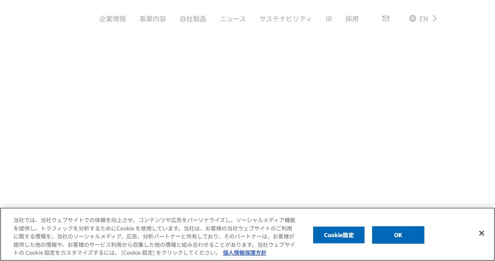Open the 企業情報 menu
495x261 pixels.
point(113,19)
